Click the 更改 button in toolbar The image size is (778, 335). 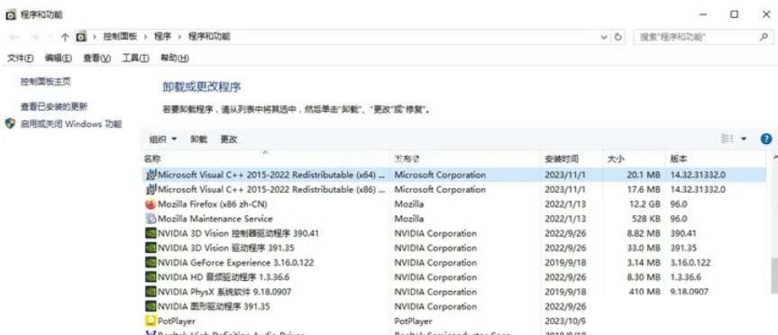click(229, 140)
